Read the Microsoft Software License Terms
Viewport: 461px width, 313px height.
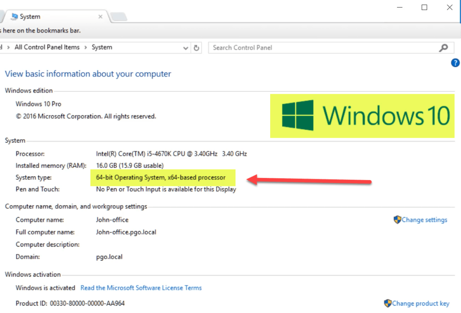(x=141, y=288)
